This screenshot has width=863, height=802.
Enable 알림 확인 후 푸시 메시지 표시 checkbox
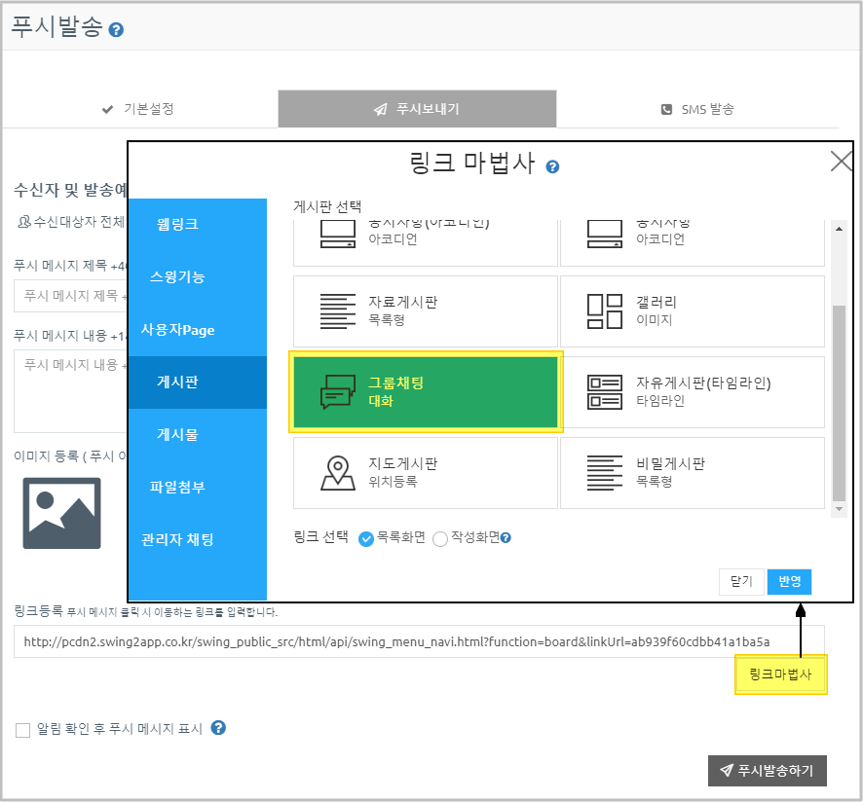click(x=23, y=730)
